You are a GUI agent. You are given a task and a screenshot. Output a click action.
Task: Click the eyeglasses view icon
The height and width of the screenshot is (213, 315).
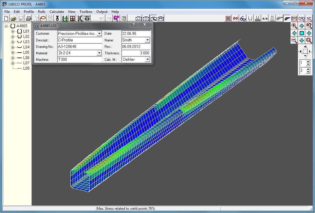point(243,19)
